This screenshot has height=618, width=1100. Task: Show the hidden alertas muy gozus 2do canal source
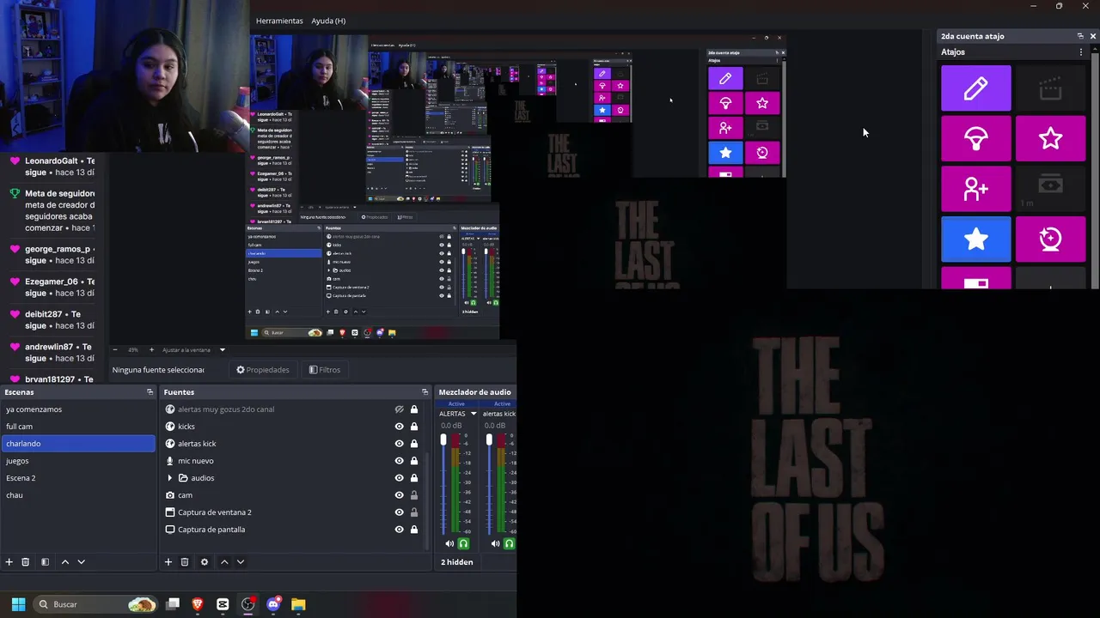pos(399,409)
